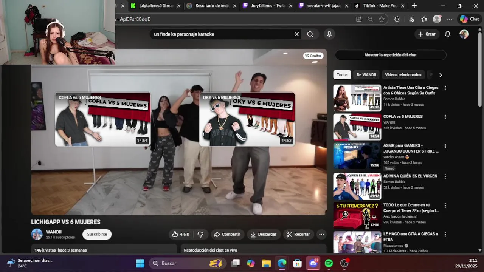
Task: Open options for sidebar COFLA VS 5 MUJERES
Action: (445, 117)
